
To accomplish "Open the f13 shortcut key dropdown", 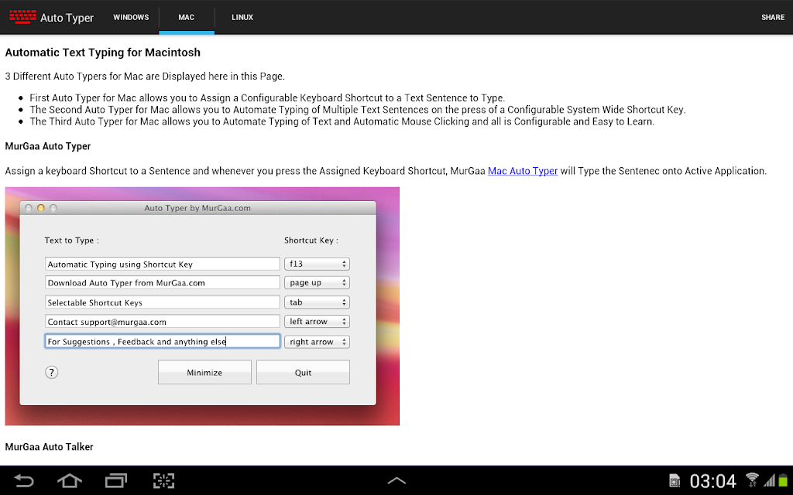I will (317, 264).
